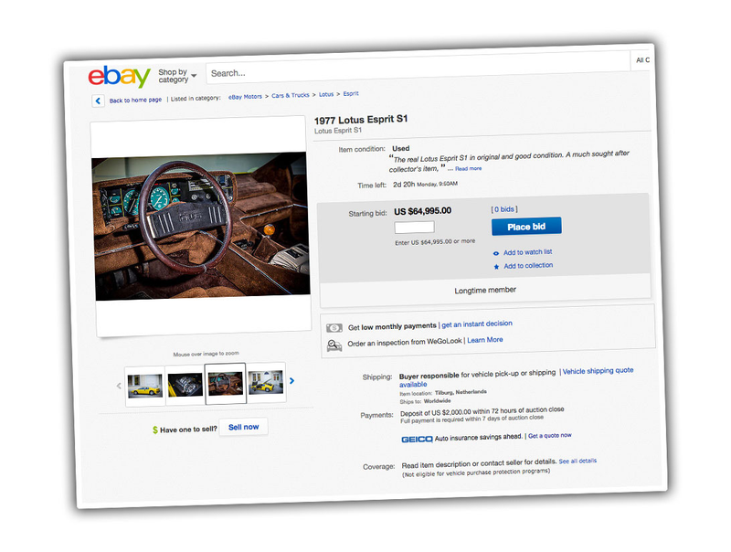
Task: Click the watch list eye icon
Action: coord(496,254)
